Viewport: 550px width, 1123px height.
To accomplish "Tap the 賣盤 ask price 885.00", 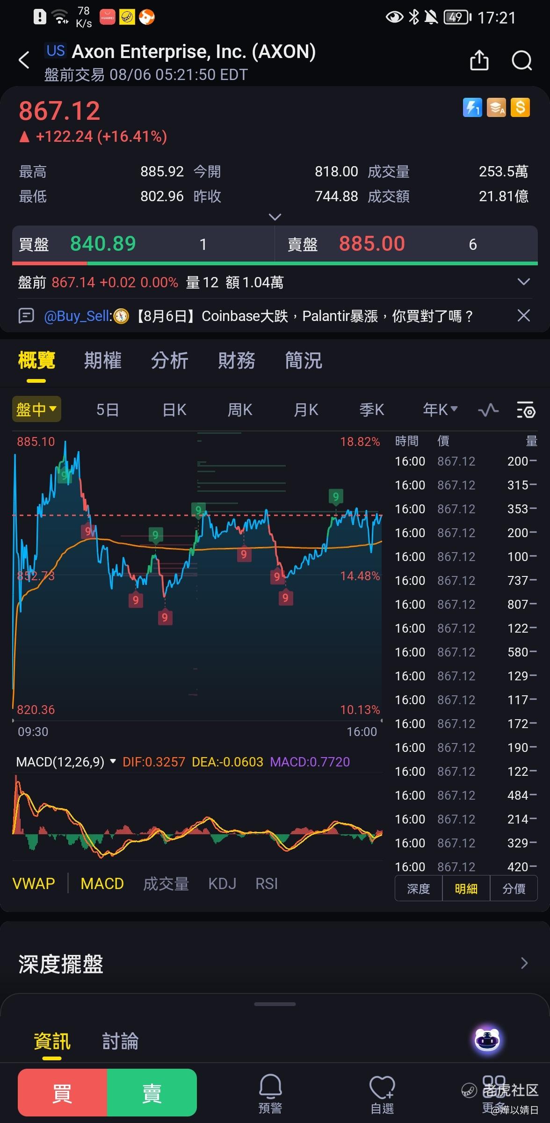I will pos(372,243).
